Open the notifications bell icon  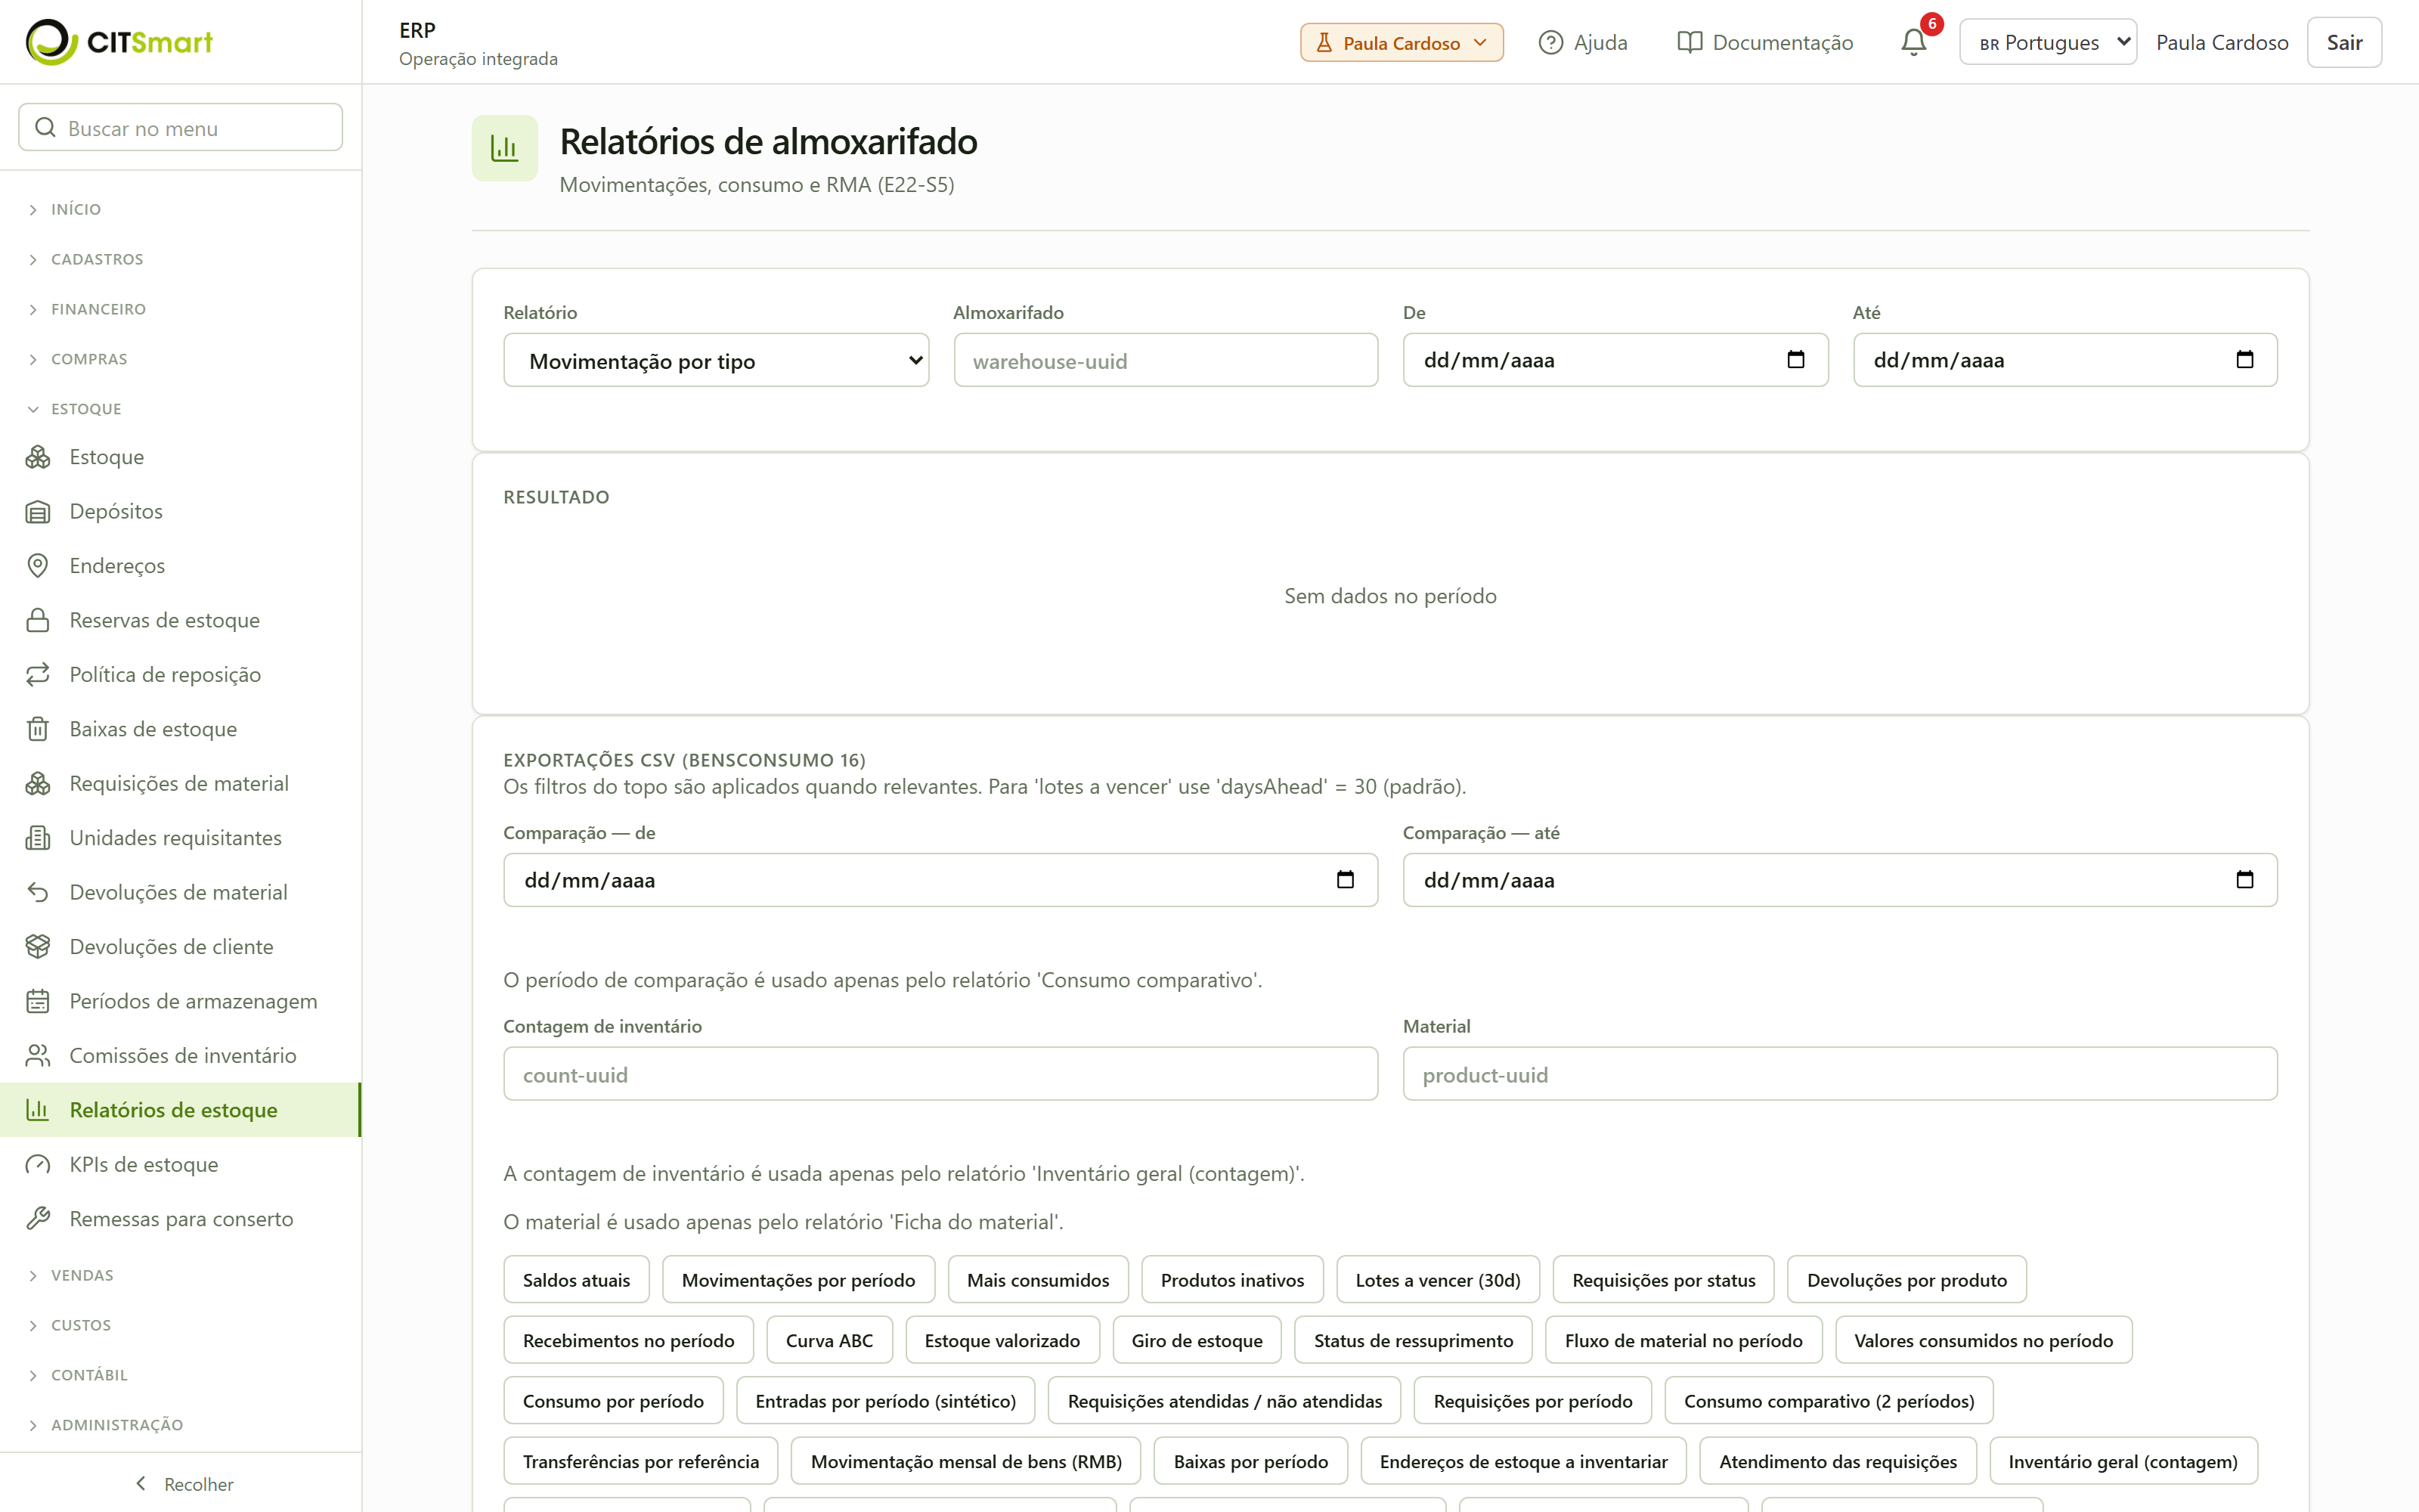pyautogui.click(x=1913, y=42)
